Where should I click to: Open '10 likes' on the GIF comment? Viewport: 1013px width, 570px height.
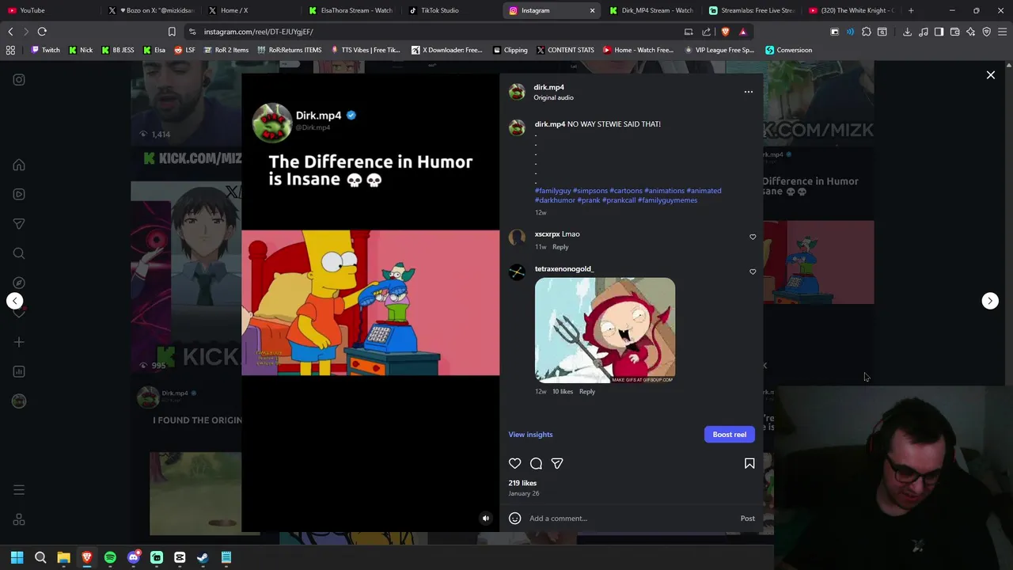coord(563,392)
